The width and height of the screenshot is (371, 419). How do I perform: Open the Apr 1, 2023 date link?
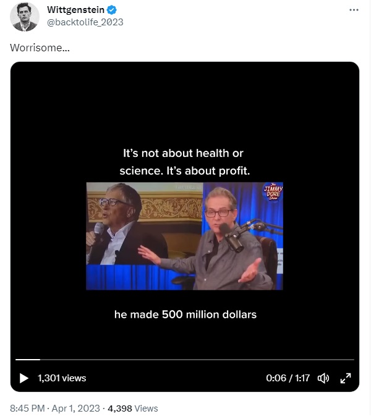[75, 408]
